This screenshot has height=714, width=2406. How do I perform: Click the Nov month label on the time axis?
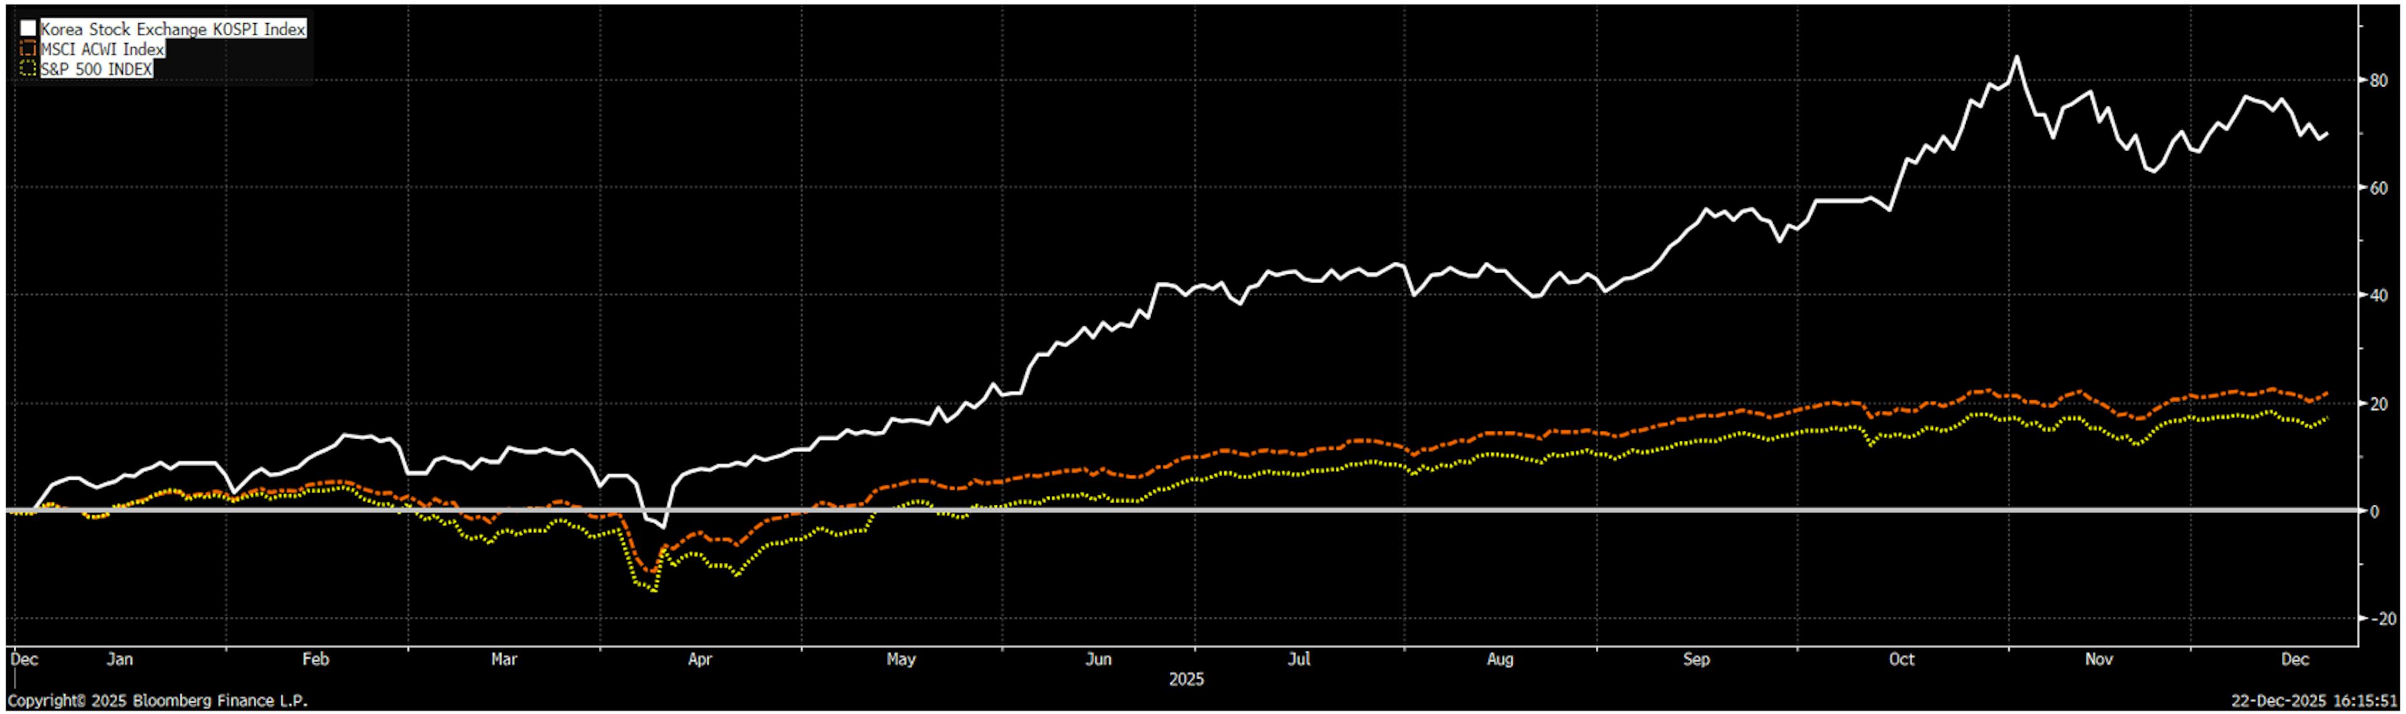point(2099,659)
